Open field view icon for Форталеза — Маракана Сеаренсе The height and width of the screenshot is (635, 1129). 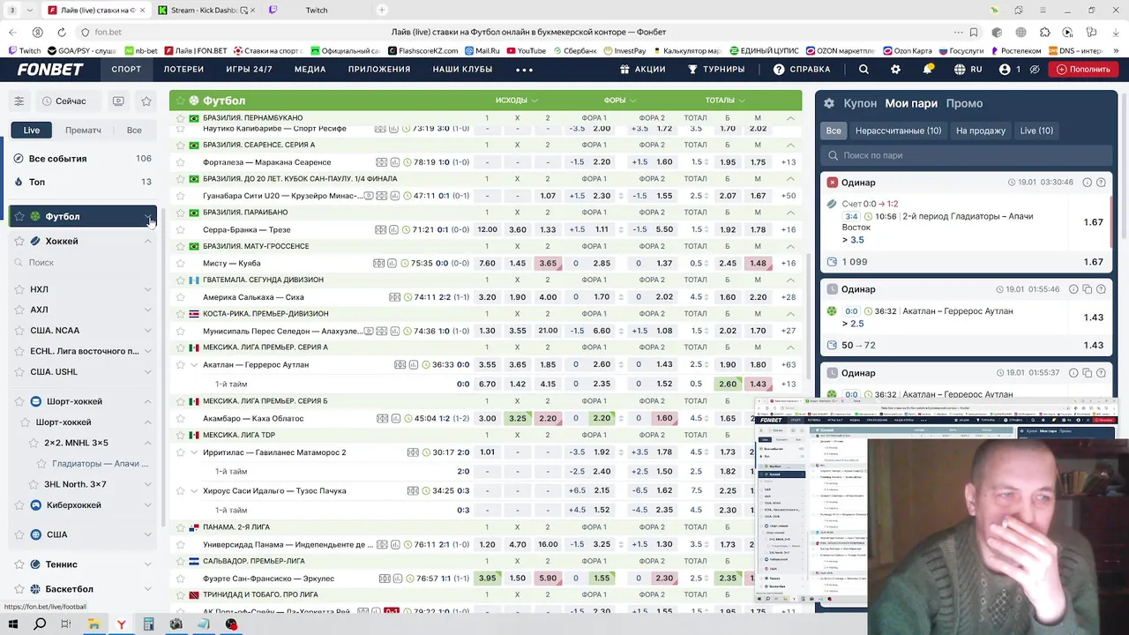click(x=381, y=162)
